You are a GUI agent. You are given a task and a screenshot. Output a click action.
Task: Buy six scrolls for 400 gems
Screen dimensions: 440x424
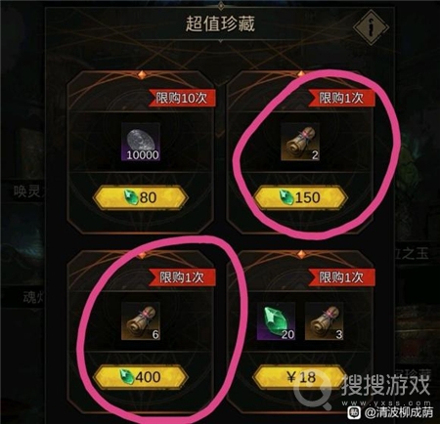point(141,377)
